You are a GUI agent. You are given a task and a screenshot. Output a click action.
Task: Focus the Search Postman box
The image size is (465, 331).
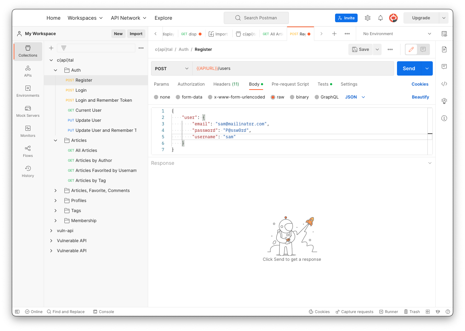pyautogui.click(x=256, y=18)
